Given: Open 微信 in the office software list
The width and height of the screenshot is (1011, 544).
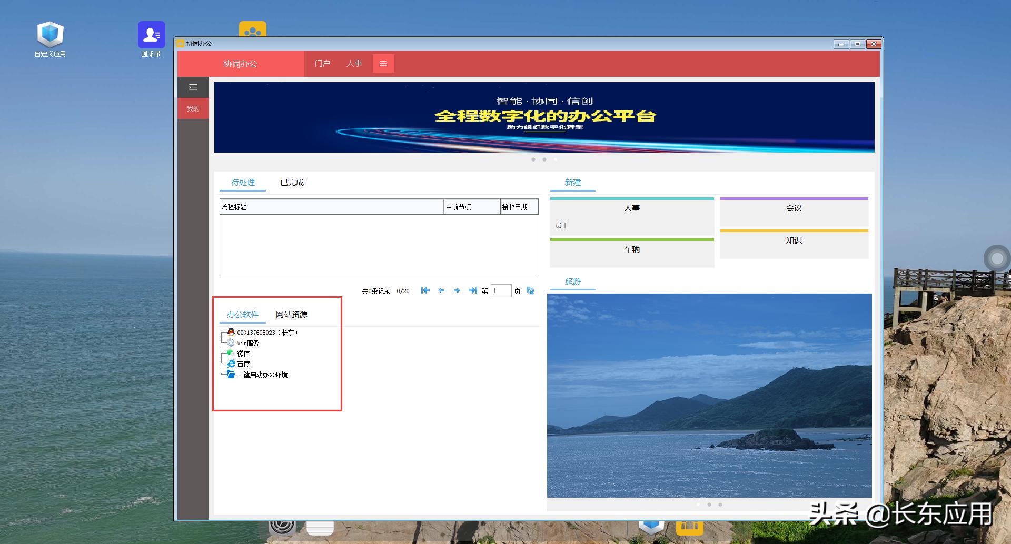Looking at the screenshot, I should tap(243, 354).
